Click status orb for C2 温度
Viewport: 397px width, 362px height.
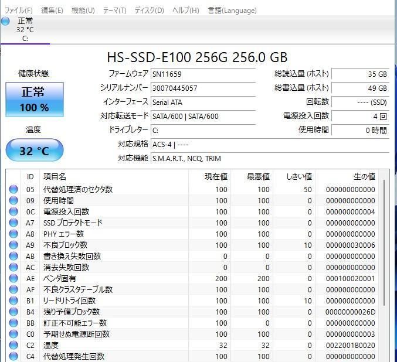(13, 345)
